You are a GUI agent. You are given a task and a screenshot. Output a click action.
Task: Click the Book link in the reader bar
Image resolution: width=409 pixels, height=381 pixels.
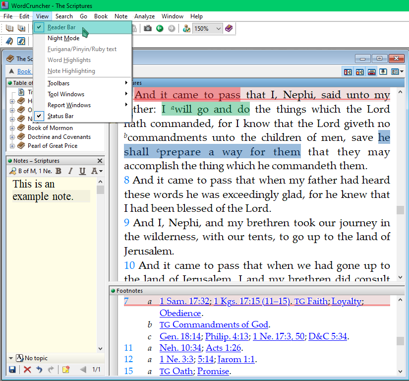(x=24, y=71)
